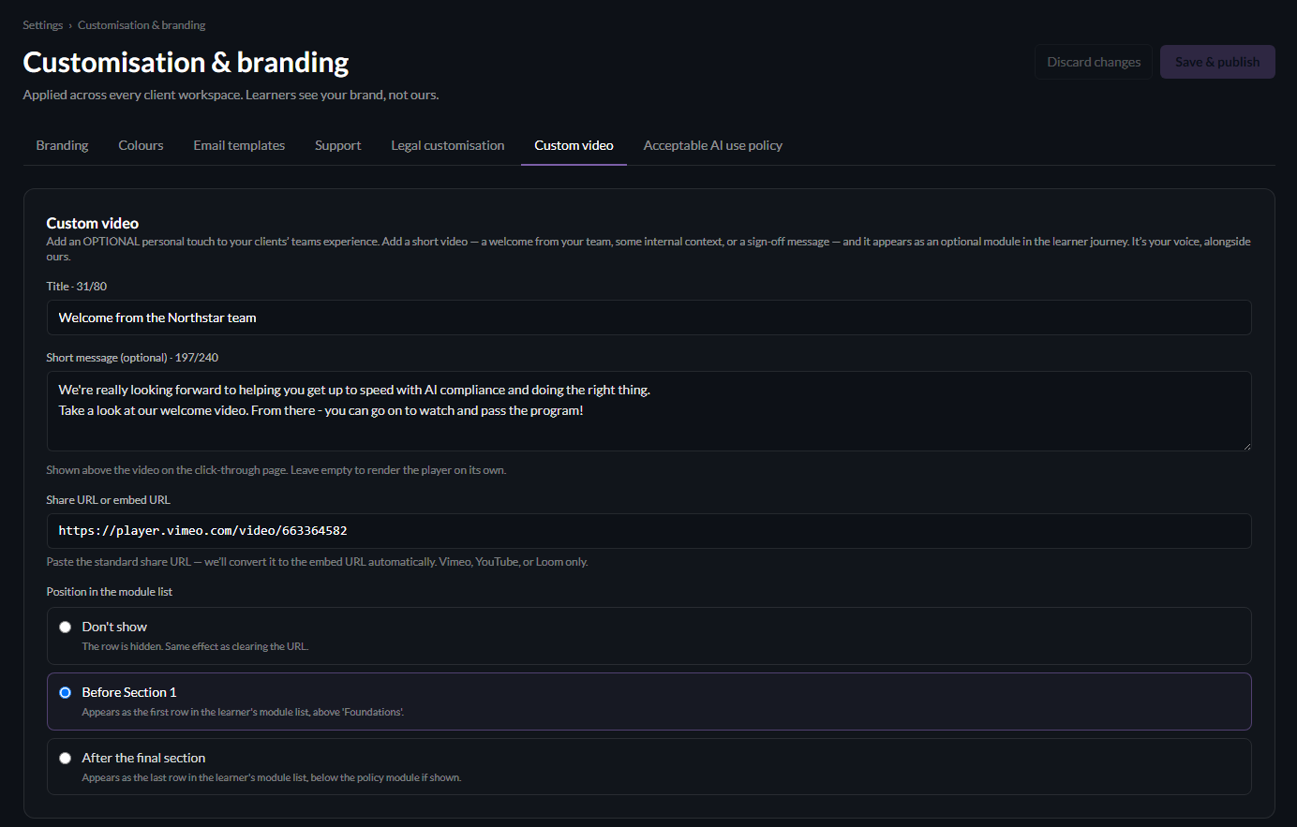Image resolution: width=1297 pixels, height=827 pixels.
Task: Focus the Title input field
Action: click(648, 318)
